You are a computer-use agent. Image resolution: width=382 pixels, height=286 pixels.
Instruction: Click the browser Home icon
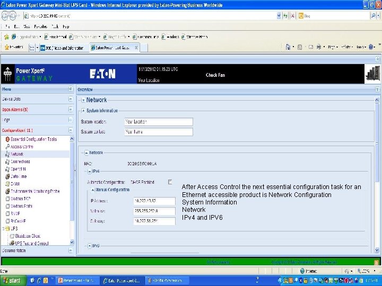(288, 47)
